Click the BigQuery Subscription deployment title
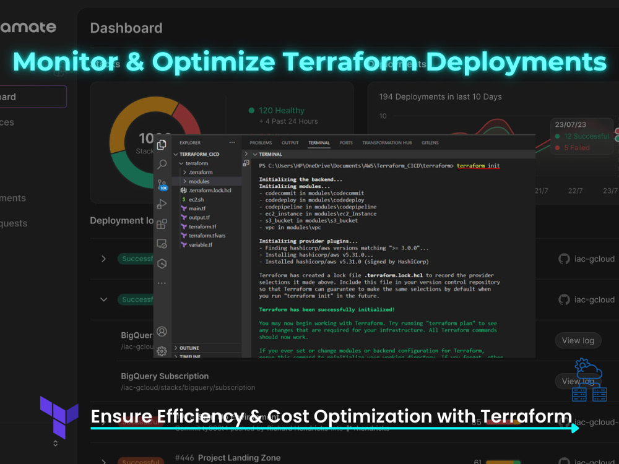This screenshot has height=464, width=619. (x=165, y=376)
